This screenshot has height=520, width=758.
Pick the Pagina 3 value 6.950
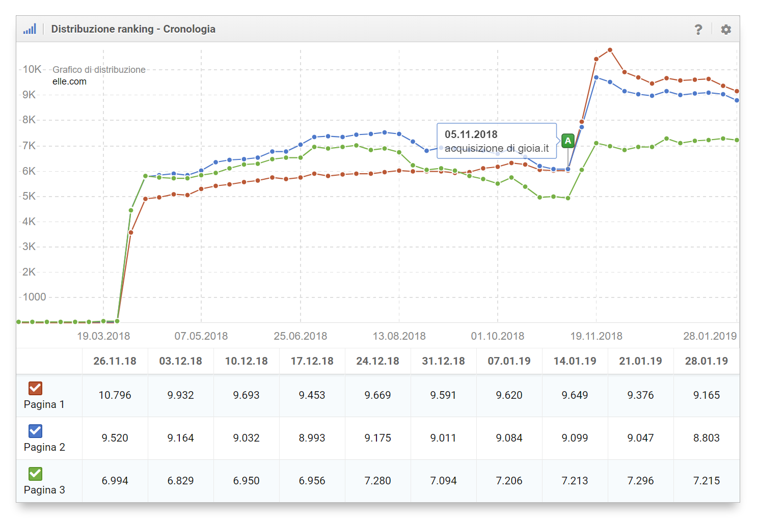coord(246,481)
